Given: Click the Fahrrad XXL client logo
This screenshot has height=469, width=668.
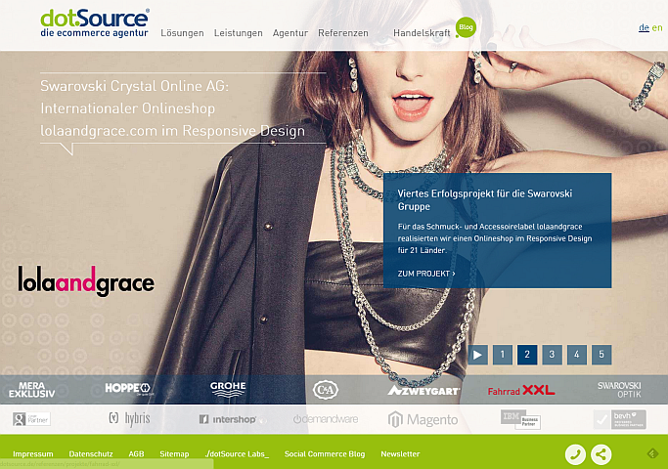Looking at the screenshot, I should tap(521, 390).
